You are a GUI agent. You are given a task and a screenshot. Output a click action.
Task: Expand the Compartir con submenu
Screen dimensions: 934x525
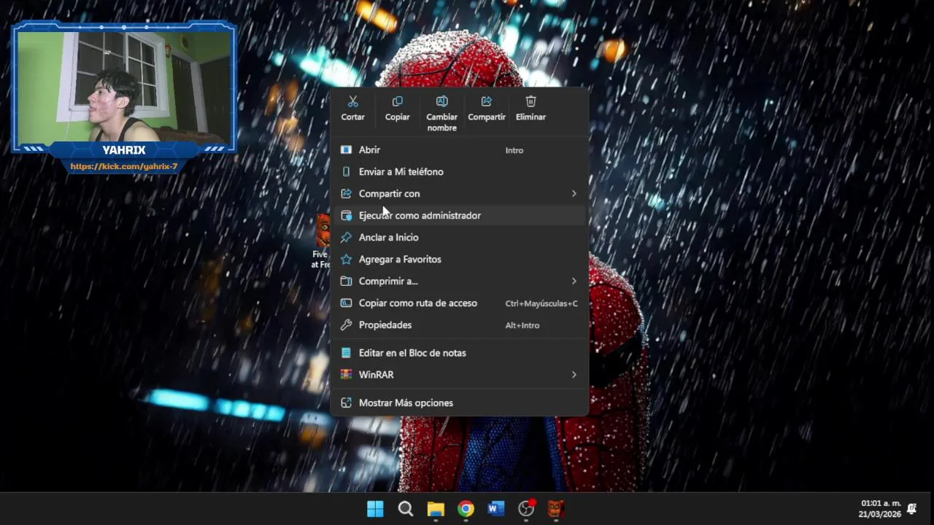click(460, 194)
